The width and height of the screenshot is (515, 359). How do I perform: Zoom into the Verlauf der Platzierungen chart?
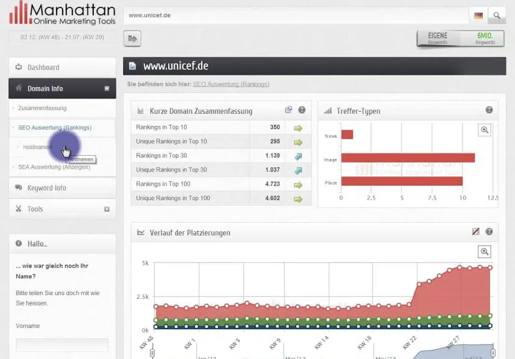point(485,252)
